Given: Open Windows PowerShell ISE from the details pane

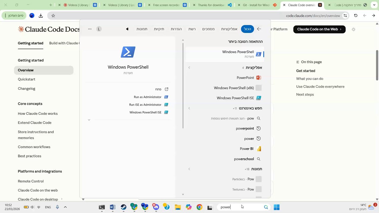Looking at the screenshot, I should [x=149, y=112].
